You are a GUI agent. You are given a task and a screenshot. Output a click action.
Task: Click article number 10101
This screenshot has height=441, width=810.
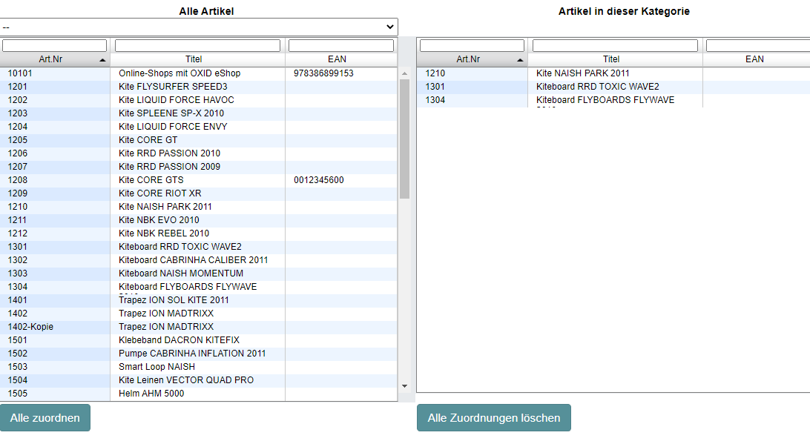point(19,73)
